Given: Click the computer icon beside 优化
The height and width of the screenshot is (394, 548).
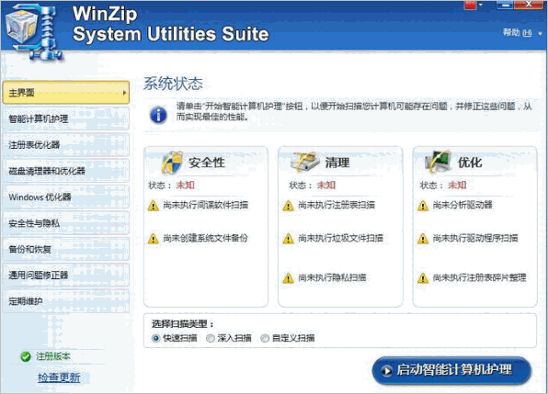Looking at the screenshot, I should 438,162.
